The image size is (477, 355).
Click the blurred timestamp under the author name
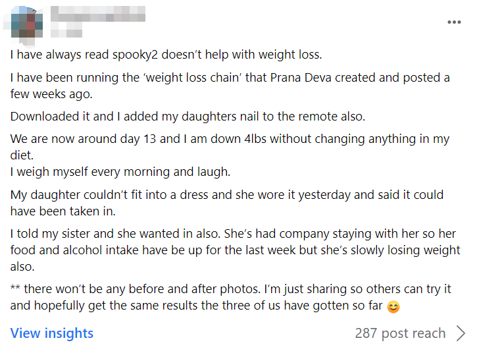66,32
